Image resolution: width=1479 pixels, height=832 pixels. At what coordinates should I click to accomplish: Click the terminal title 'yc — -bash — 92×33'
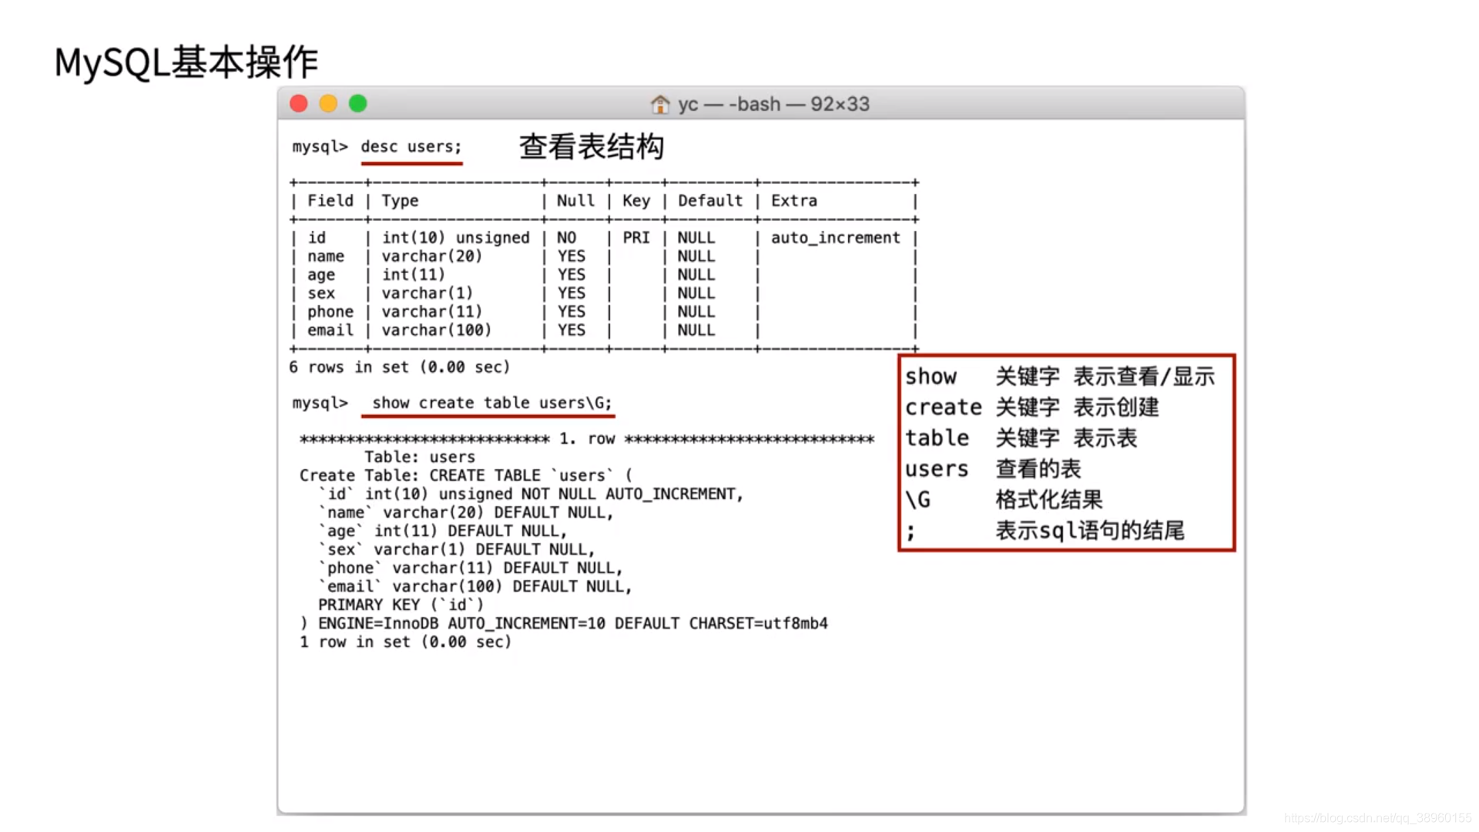[x=773, y=104]
